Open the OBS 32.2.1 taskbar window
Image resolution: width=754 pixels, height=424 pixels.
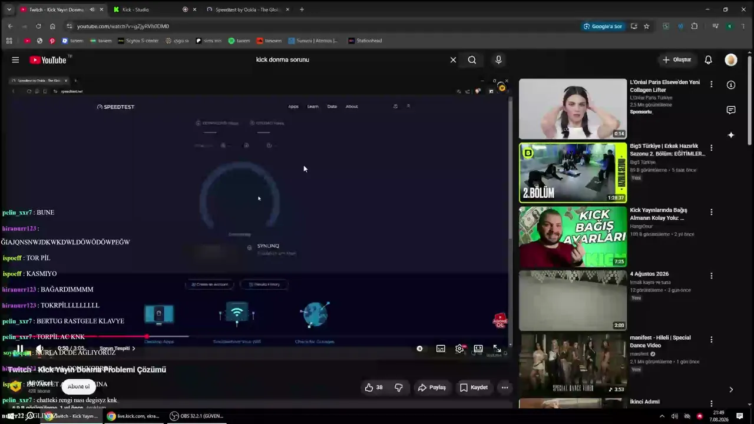click(197, 416)
